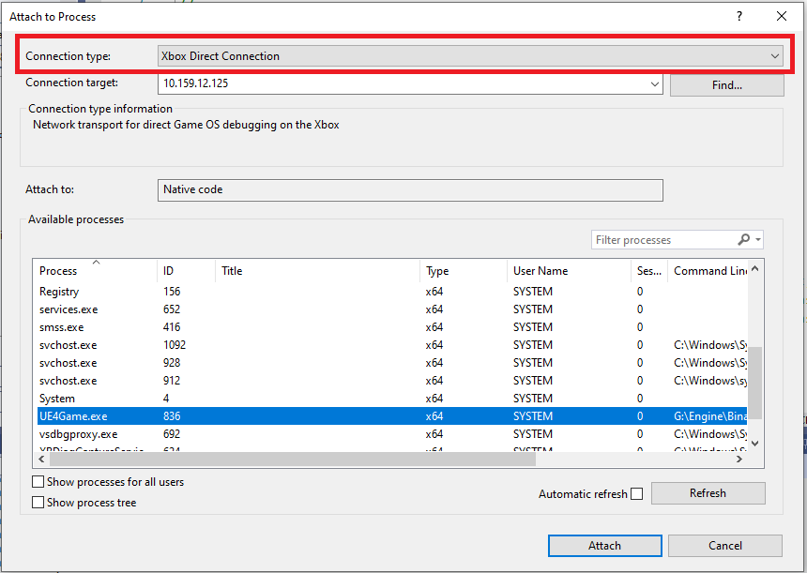Select svchost.exe with ID 928
This screenshot has height=573, width=807.
point(392,363)
